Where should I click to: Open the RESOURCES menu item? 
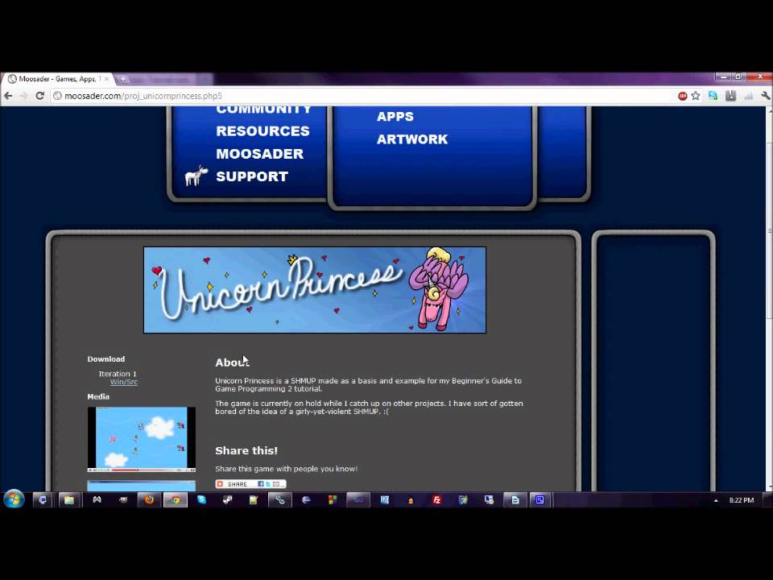tap(262, 131)
